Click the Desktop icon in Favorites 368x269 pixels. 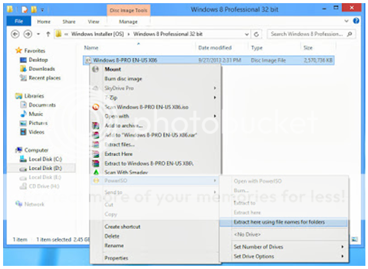[23, 60]
